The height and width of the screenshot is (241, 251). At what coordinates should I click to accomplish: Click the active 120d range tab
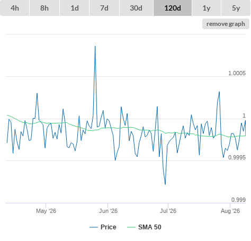(x=173, y=8)
